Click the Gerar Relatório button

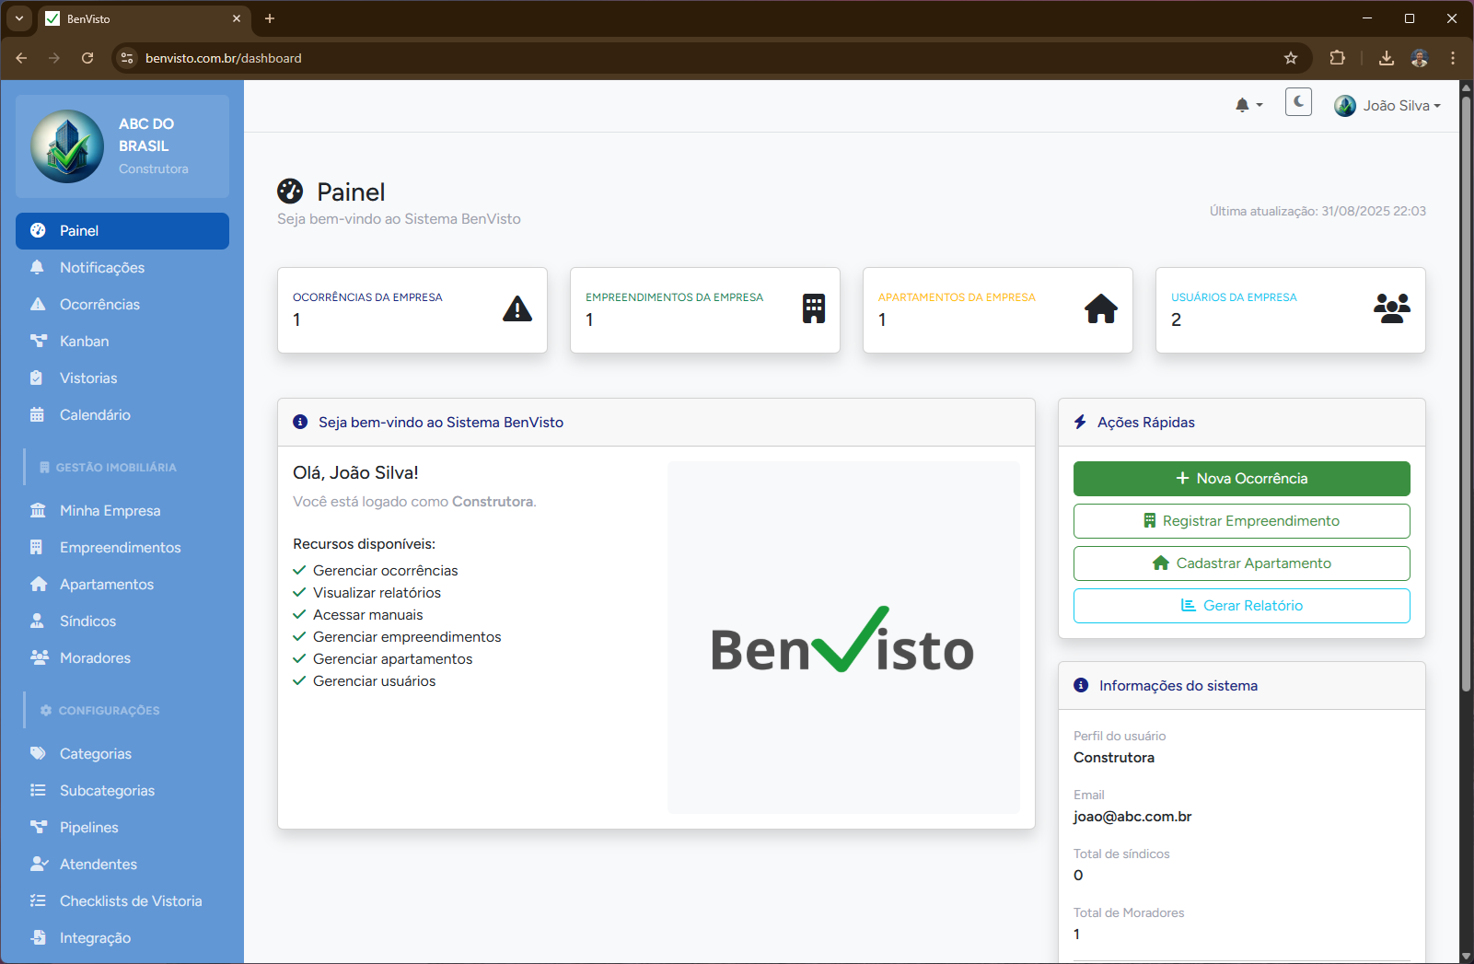1241,605
